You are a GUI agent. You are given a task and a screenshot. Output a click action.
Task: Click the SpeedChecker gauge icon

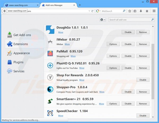[50, 113]
